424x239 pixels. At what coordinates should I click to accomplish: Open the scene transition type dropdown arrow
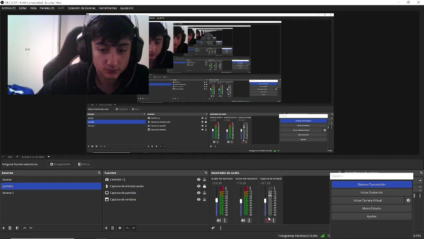tap(420, 181)
